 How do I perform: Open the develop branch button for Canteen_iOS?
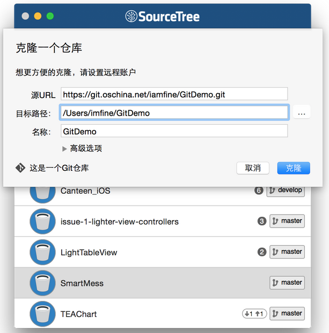point(286,190)
